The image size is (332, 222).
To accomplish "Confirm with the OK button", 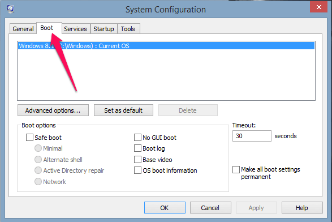I will 165,208.
